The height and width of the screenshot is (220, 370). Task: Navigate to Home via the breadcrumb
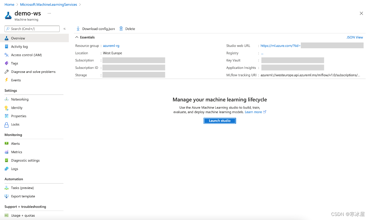tap(9, 4)
